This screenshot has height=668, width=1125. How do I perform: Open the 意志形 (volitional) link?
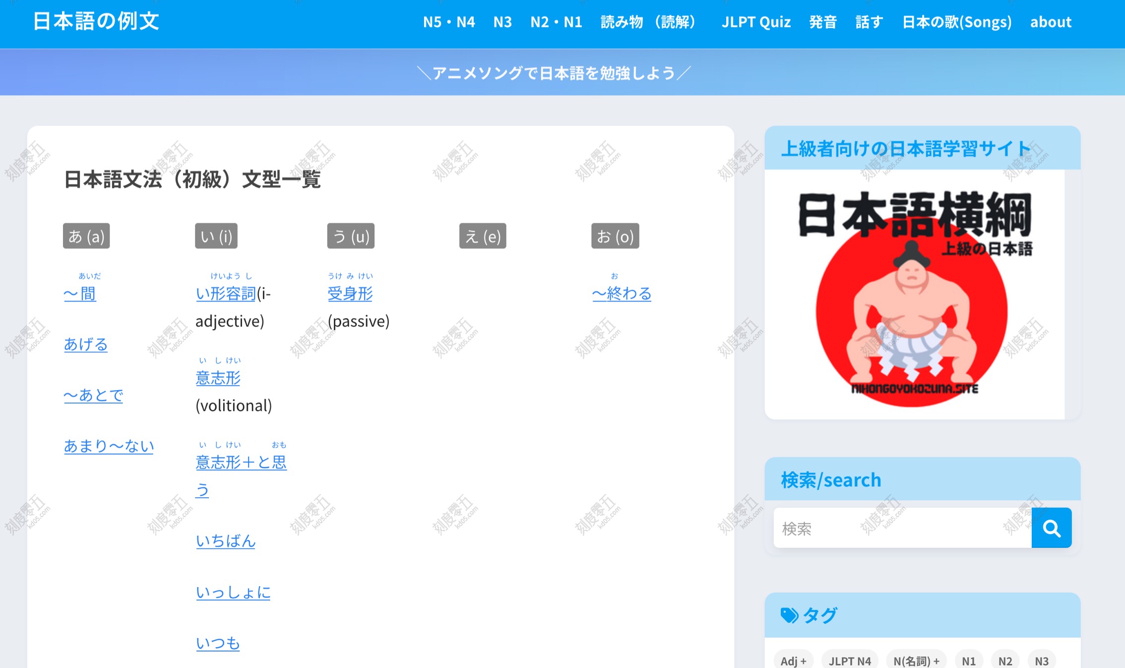click(218, 378)
